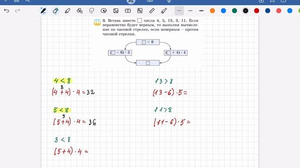Screen dimensions: 300x168
Task: Pick the selected black color swatch
Action: pyautogui.click(x=246, y=11)
